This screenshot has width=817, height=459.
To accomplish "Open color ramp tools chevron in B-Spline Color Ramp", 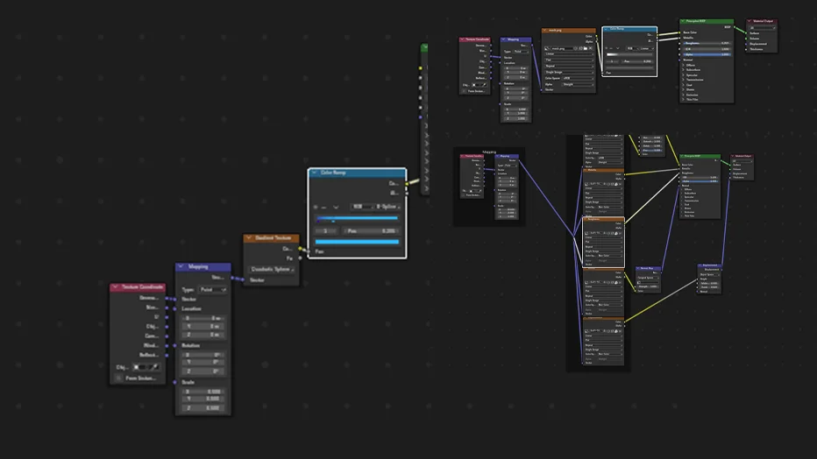I will pyautogui.click(x=336, y=207).
